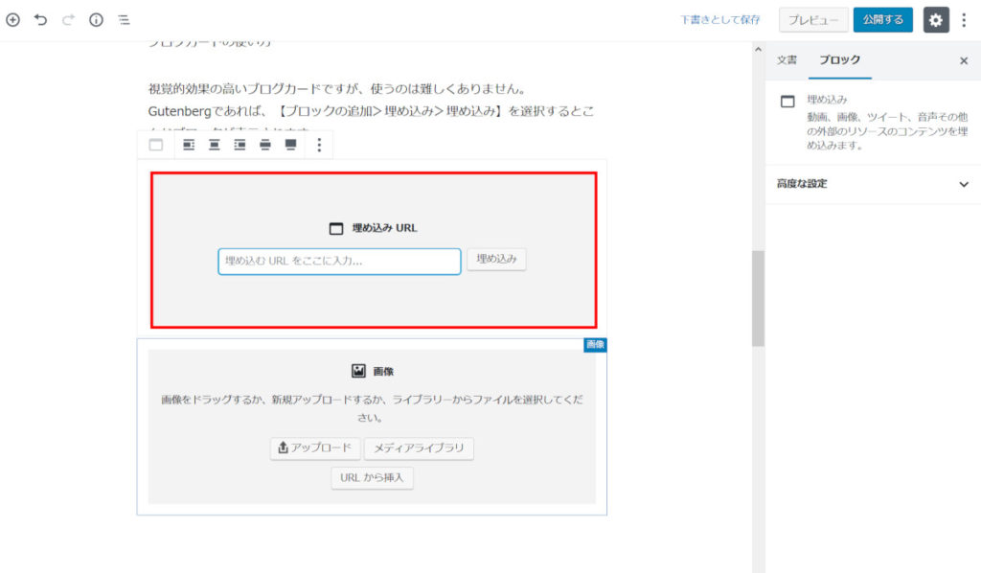Click the add block plus icon
This screenshot has width=981, height=573.
click(12, 20)
